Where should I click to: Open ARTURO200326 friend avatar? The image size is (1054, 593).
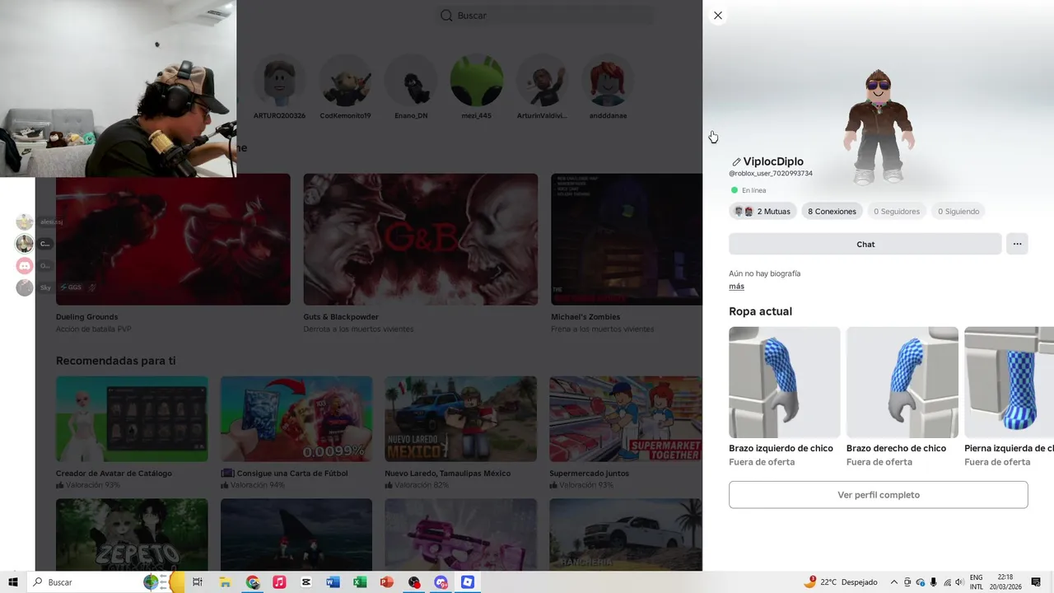coord(279,82)
